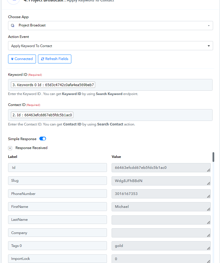220x263 pixels.
Task: Click the Choose App dropdown arrow
Action: coord(209,26)
